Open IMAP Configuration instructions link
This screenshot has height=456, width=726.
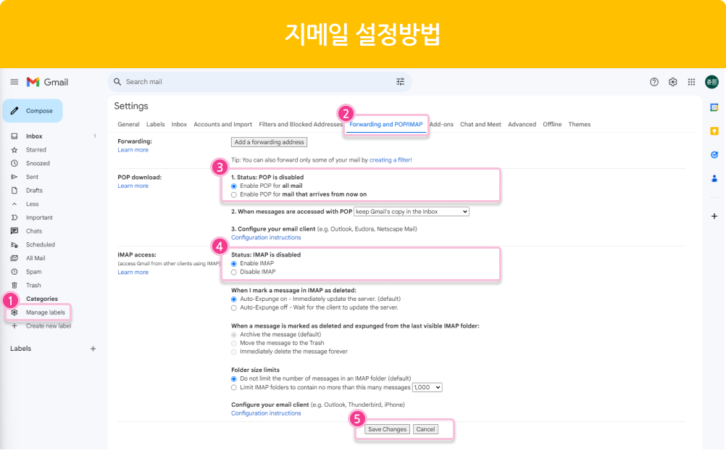pos(266,413)
